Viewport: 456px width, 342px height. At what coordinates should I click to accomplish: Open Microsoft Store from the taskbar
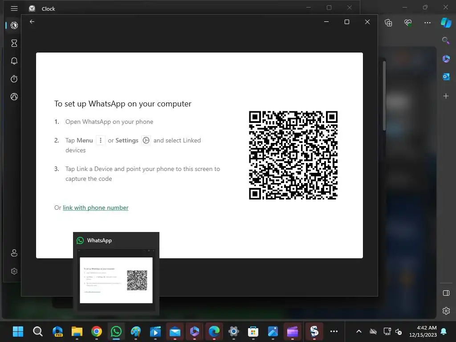coord(253,331)
